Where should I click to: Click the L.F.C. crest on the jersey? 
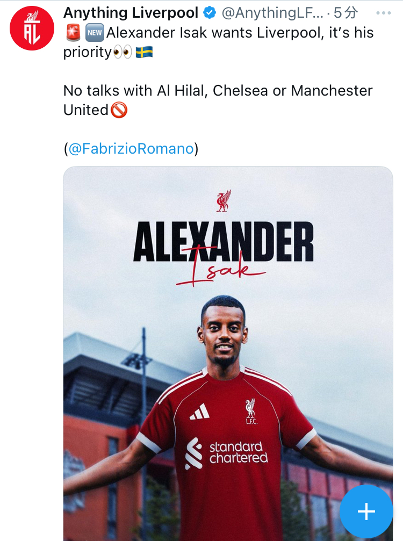(250, 411)
